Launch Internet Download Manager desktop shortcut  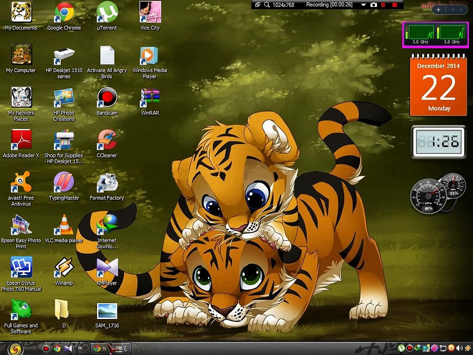[107, 232]
